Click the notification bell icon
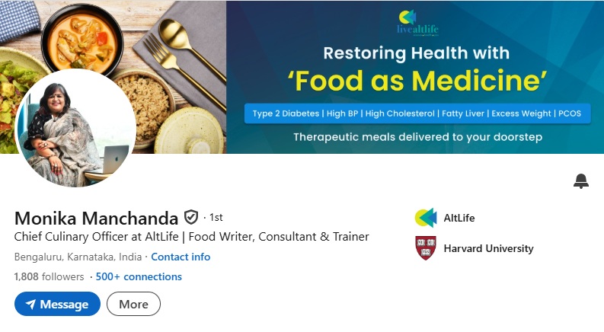This screenshot has height=332, width=604. coord(581,180)
